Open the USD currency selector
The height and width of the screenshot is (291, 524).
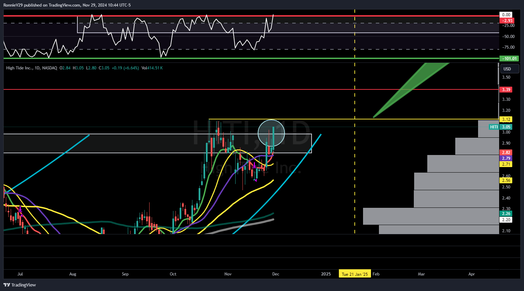(x=509, y=69)
